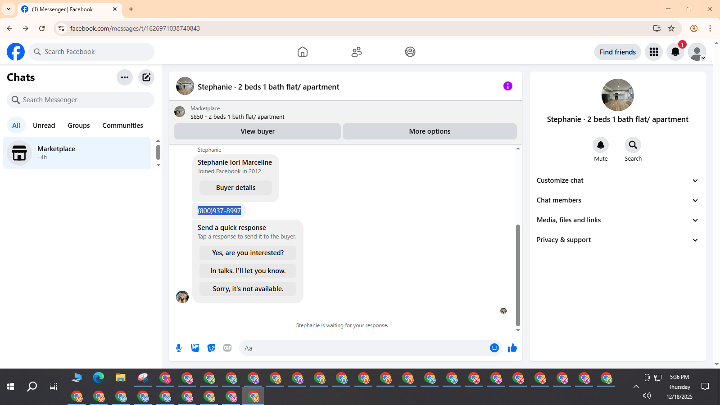
Task: Open conversation information purple icon
Action: point(508,86)
